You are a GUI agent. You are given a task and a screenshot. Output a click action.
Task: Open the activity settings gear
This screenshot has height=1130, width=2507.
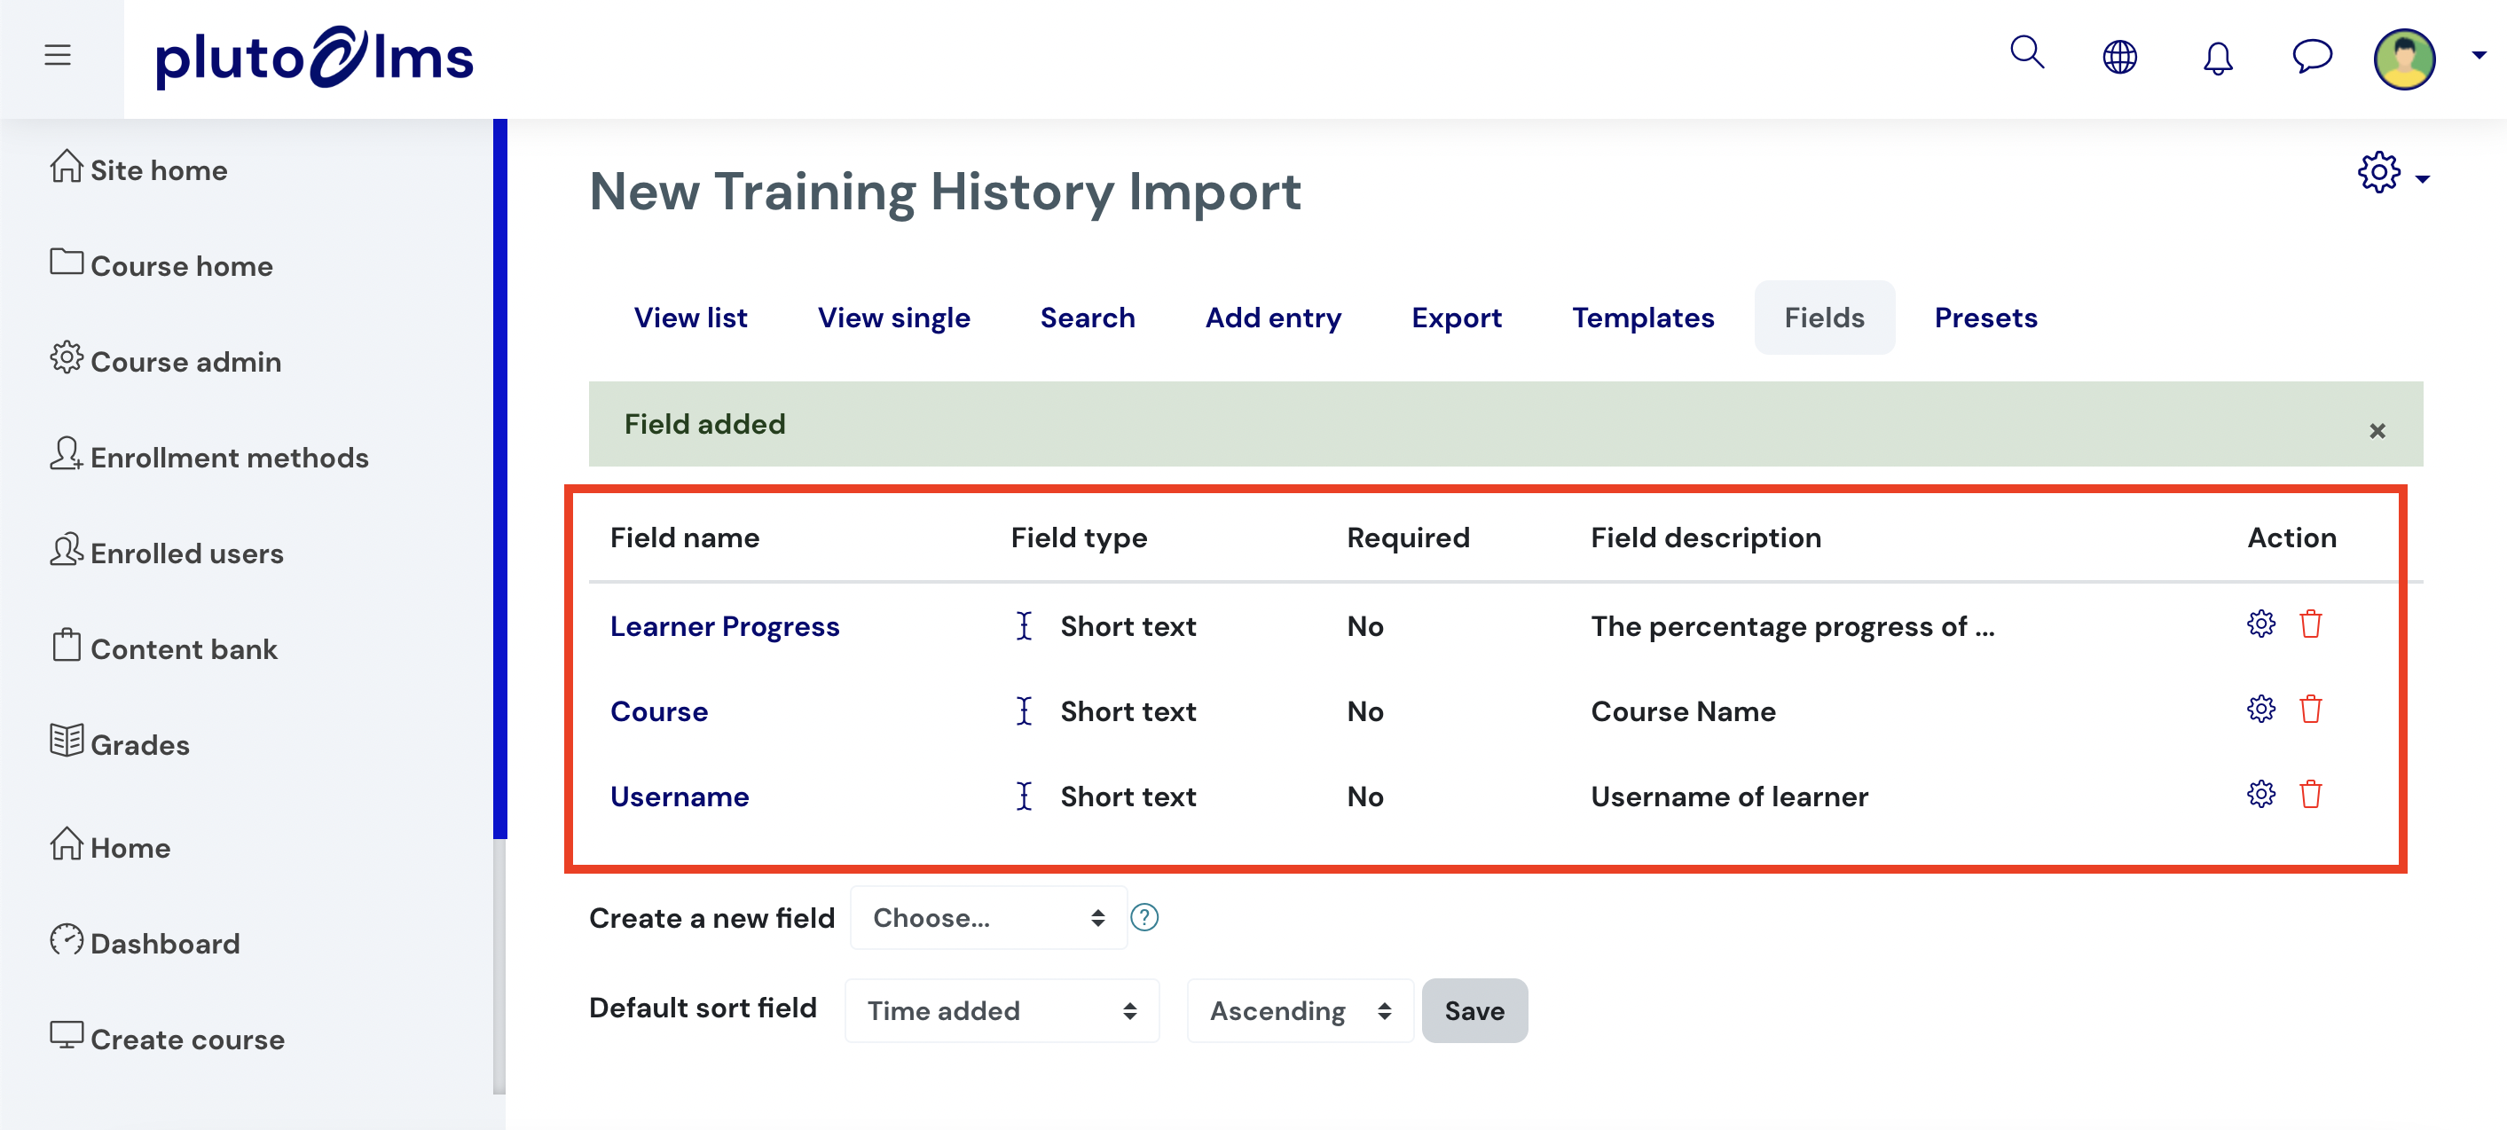pos(2378,172)
